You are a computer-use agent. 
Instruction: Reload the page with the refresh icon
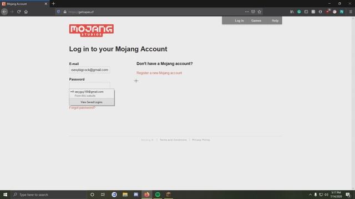(19, 12)
